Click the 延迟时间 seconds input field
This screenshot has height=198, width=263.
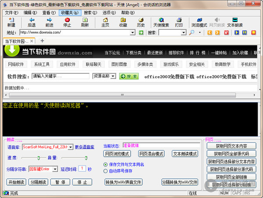(x=82, y=169)
